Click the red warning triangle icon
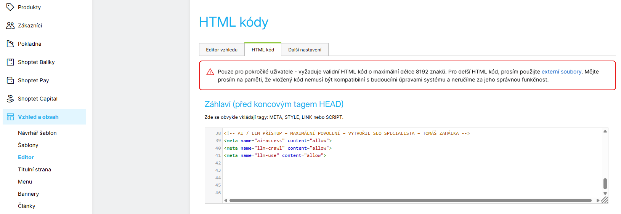The width and height of the screenshot is (621, 214). (210, 72)
